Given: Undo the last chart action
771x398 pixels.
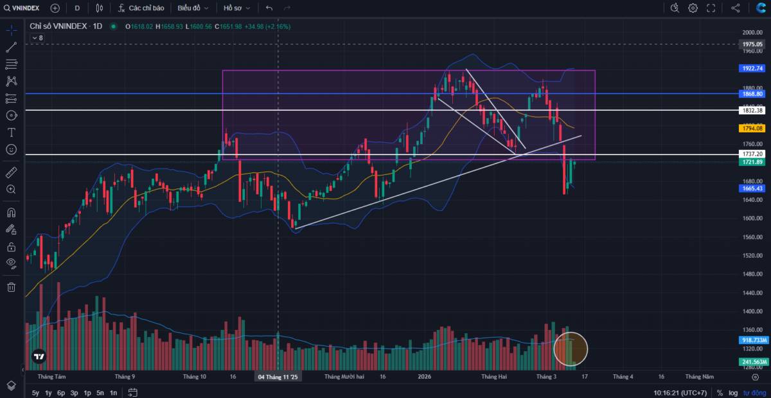Looking at the screenshot, I should click(269, 8).
